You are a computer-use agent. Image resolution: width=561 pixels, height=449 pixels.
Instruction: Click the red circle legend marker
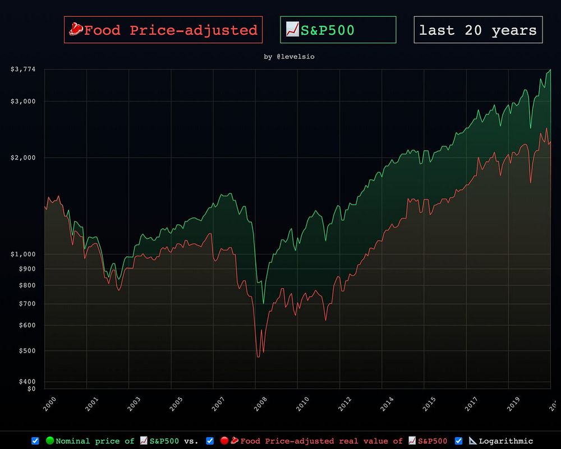click(224, 441)
